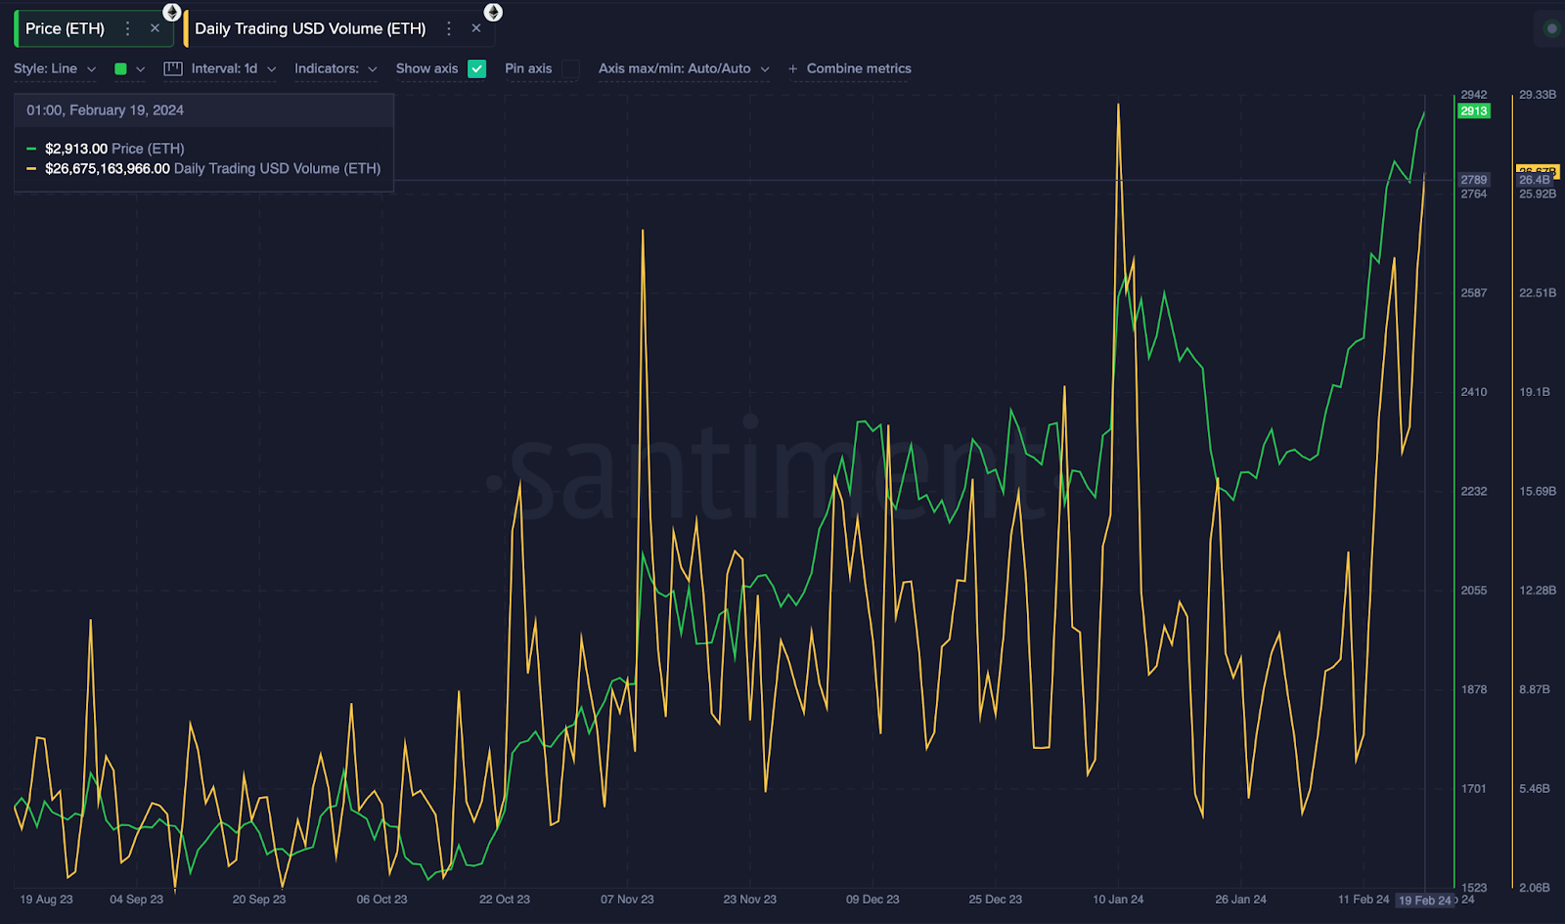Expand Axis max/min Auto/Auto dropdown
Viewport: 1565px width, 924px height.
pyautogui.click(x=684, y=68)
